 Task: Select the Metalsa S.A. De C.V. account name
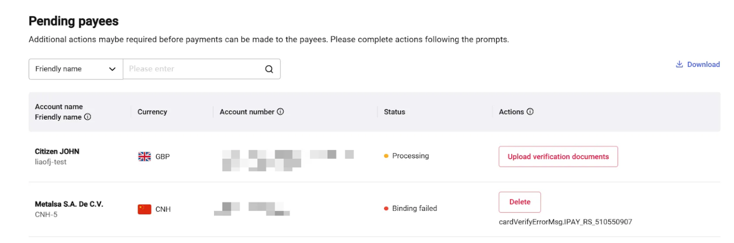point(69,204)
